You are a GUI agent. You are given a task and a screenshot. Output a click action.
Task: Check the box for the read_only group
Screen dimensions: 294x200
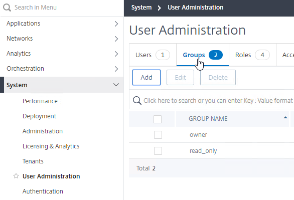coord(158,151)
